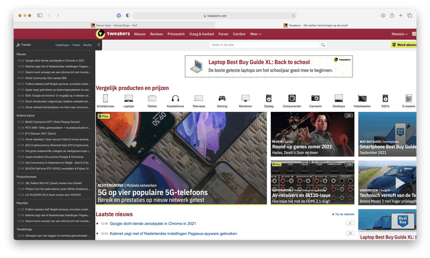Open the Carrière menu item

tap(239, 34)
